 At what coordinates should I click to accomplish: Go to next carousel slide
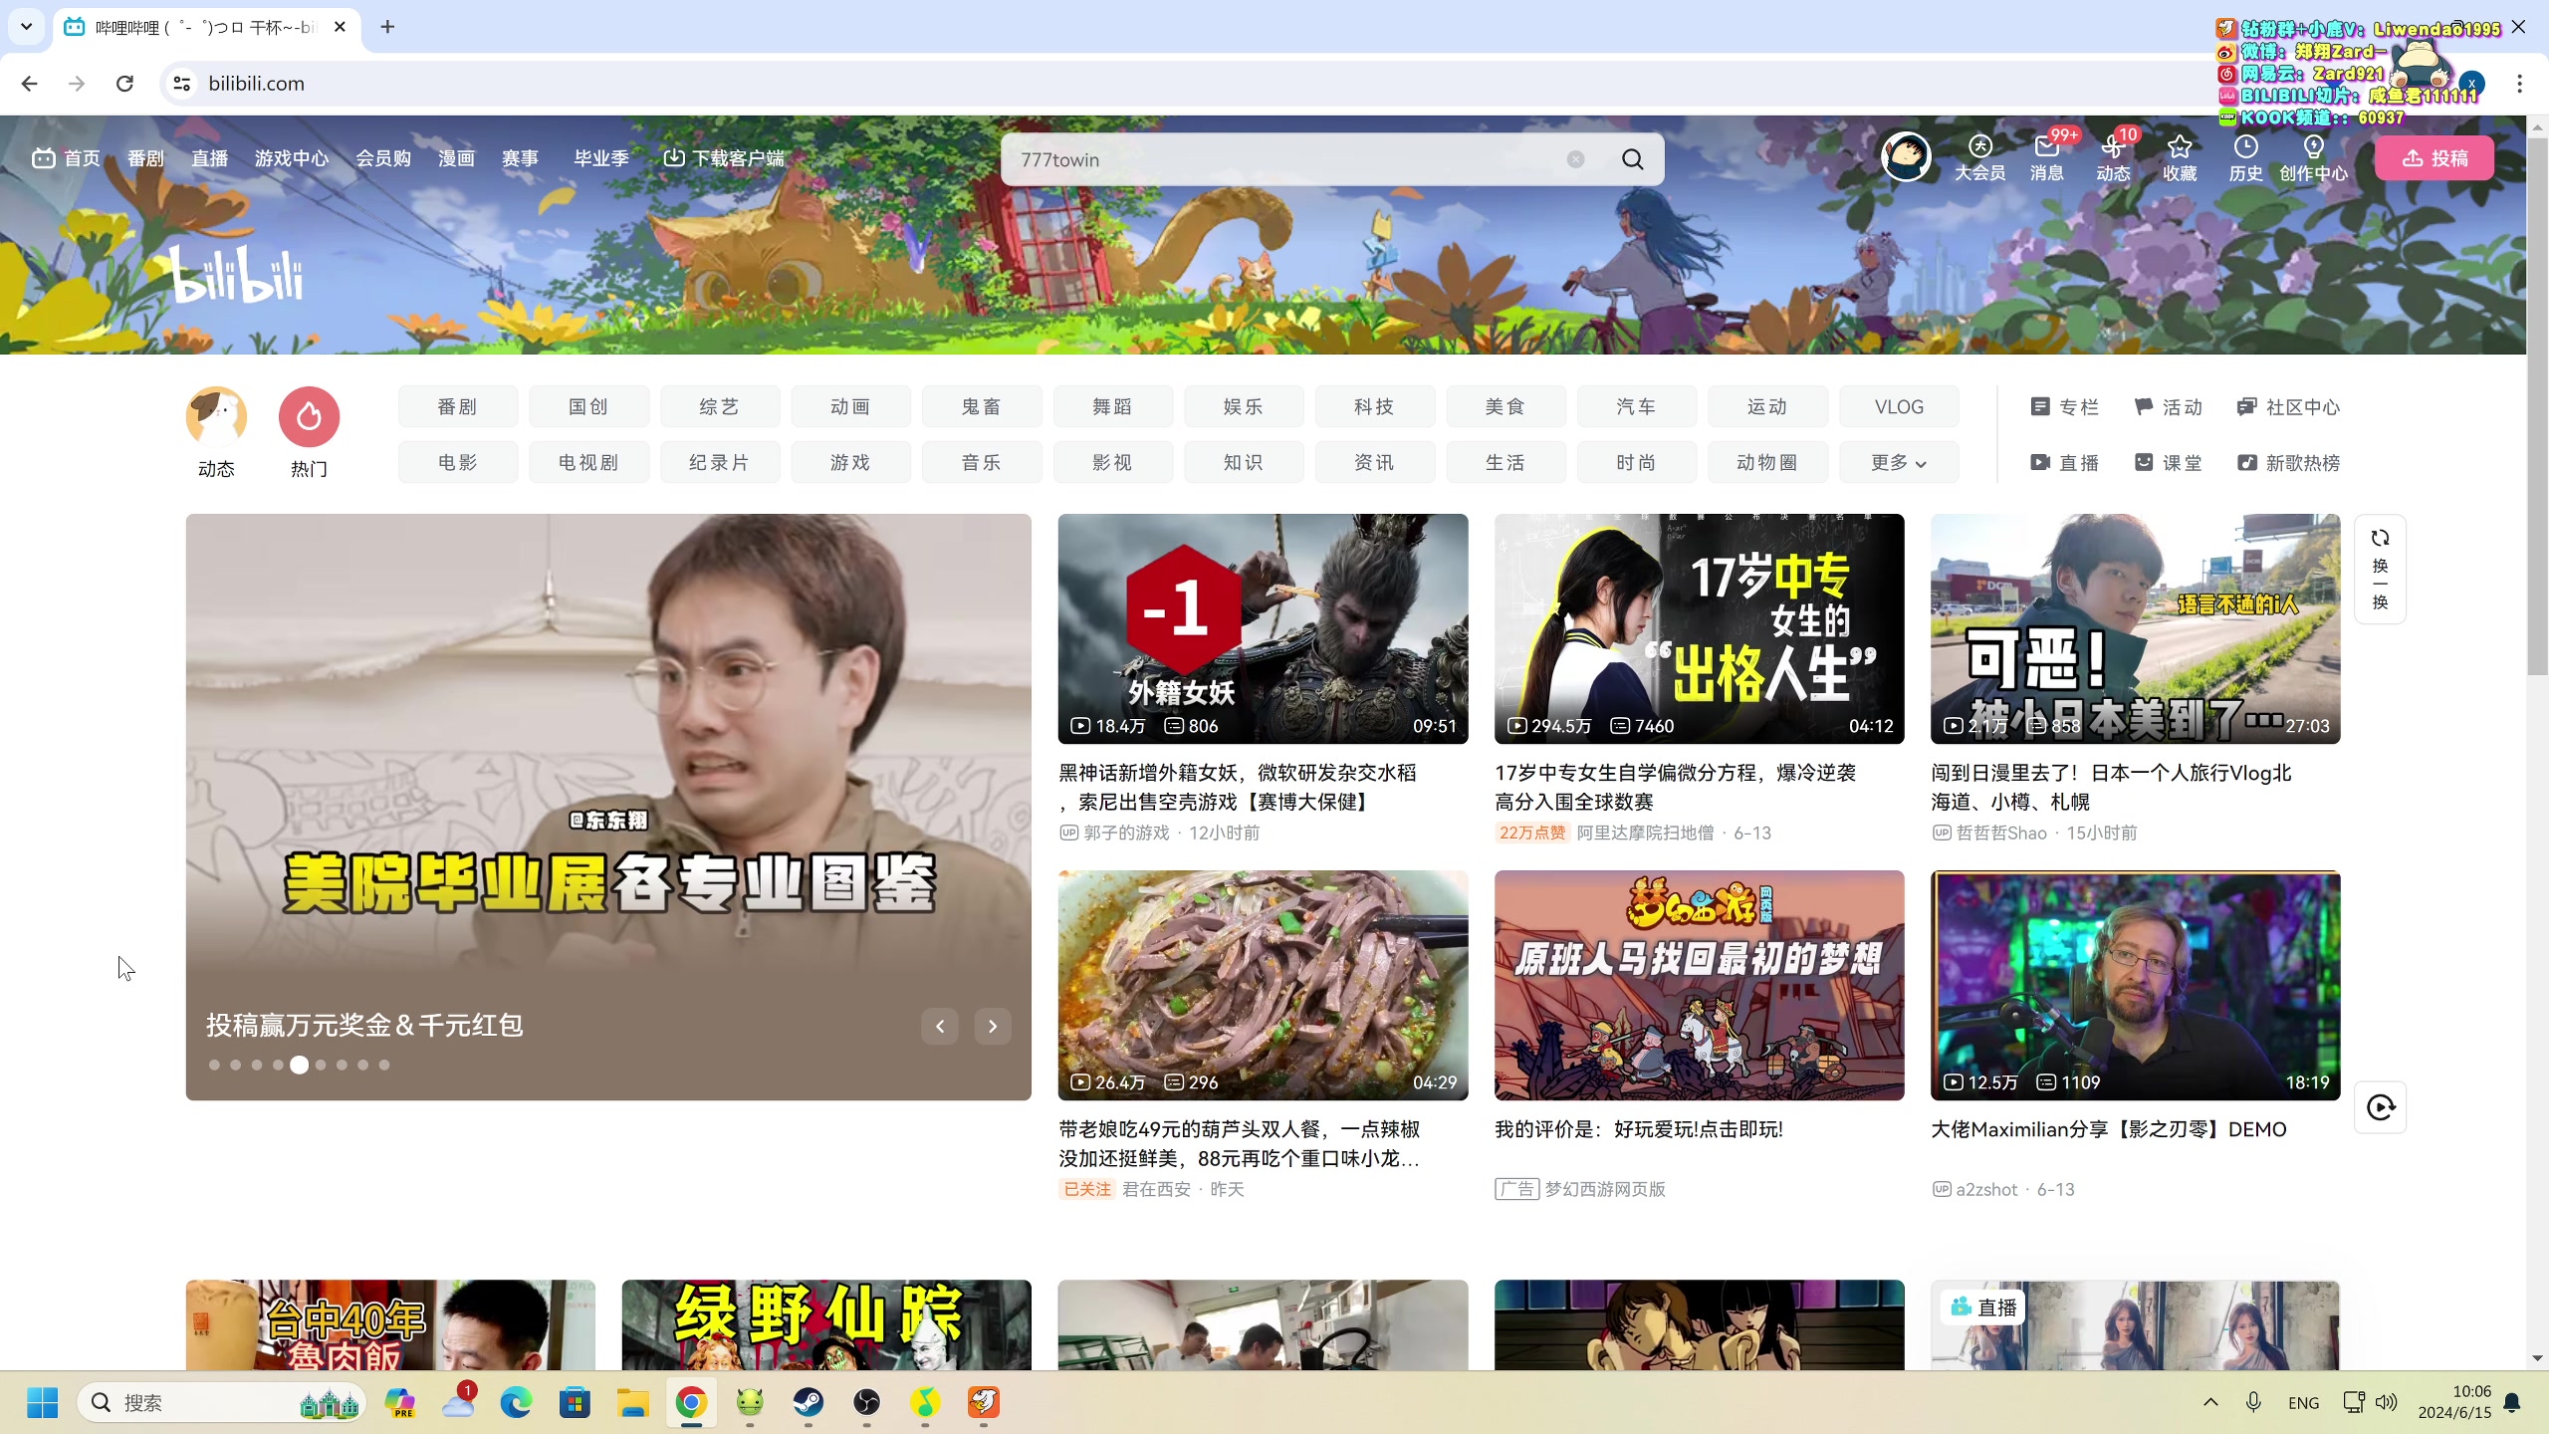click(993, 1026)
